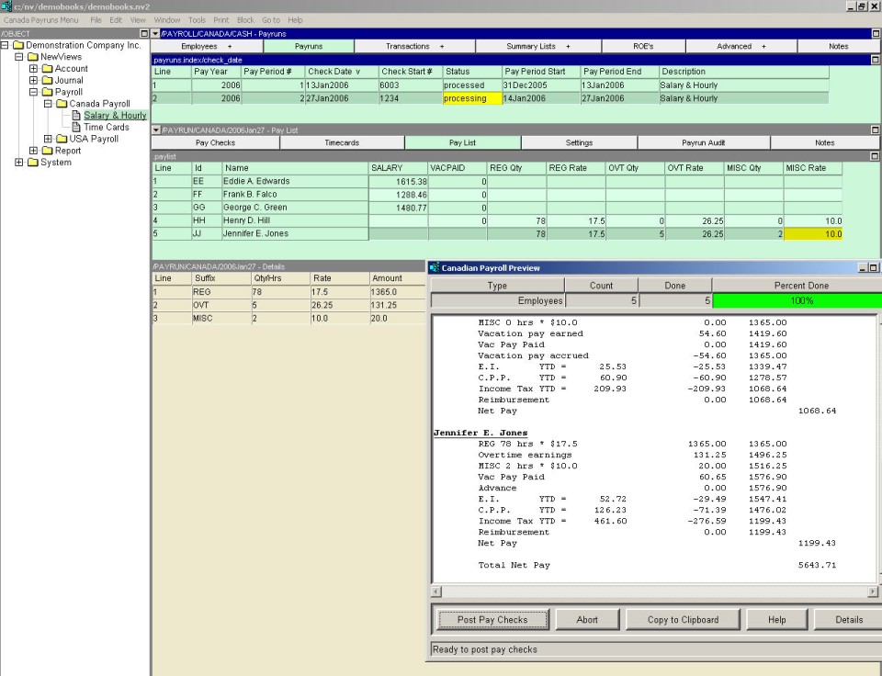
Task: Open the Pay List window dropdown arrow
Action: (155, 130)
